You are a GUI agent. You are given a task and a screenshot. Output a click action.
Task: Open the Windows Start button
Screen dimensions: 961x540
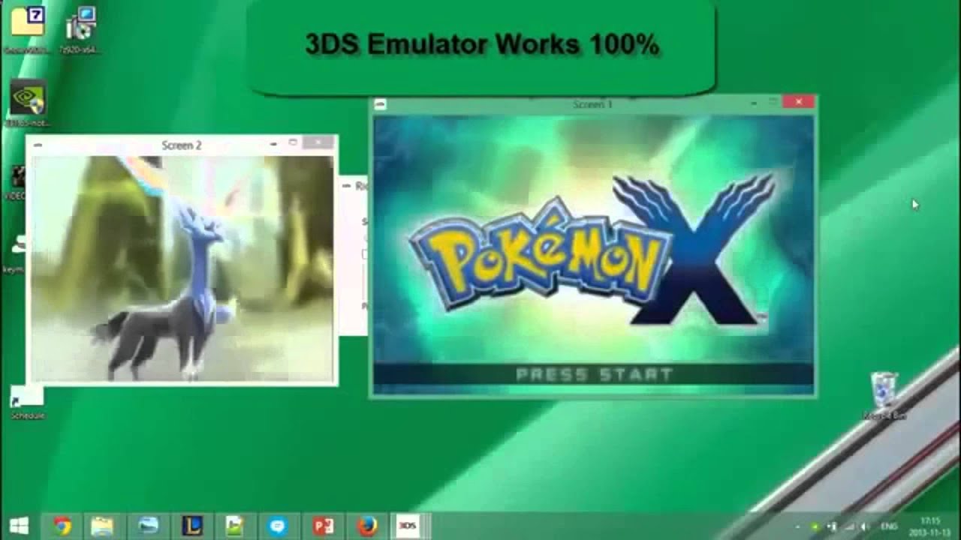point(18,526)
